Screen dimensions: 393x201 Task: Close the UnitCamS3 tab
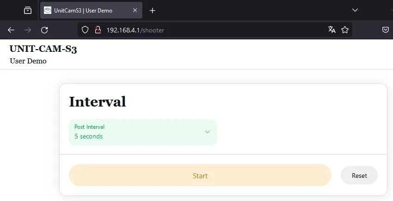coord(135,10)
